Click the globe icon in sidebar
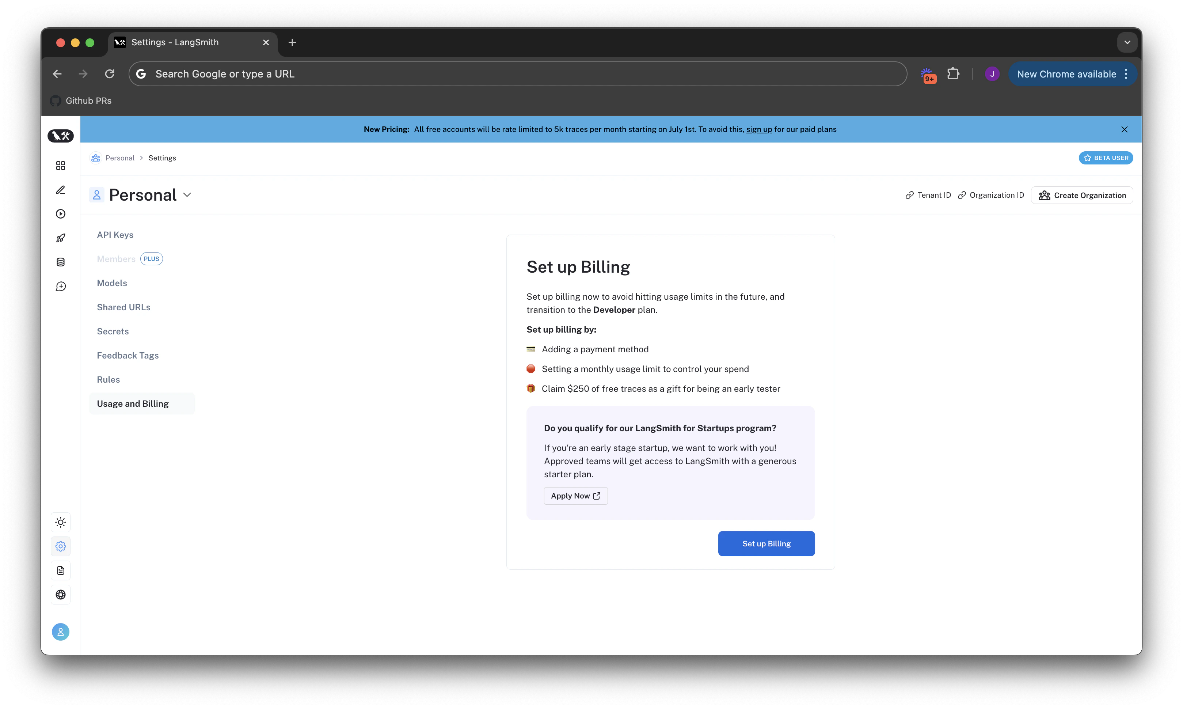 [x=61, y=594]
